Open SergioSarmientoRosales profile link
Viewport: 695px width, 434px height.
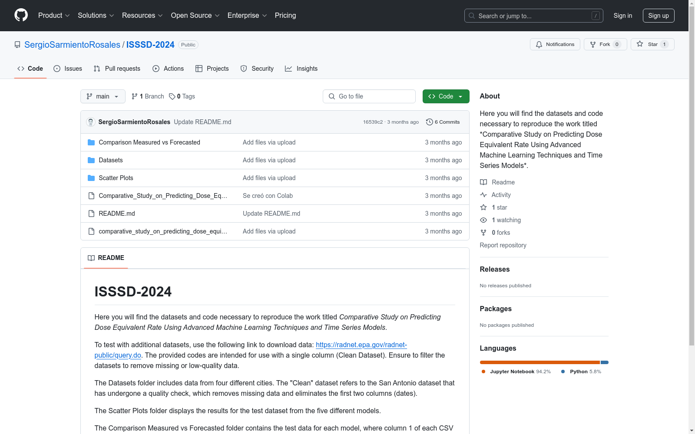pyautogui.click(x=72, y=45)
